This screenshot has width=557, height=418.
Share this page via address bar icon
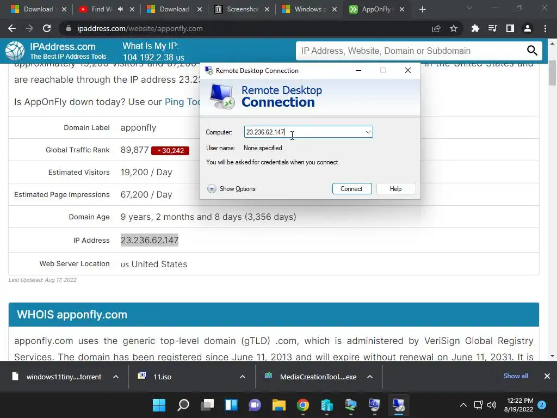(436, 28)
